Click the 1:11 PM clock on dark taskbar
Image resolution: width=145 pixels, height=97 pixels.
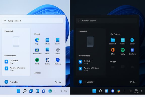coord(136,93)
